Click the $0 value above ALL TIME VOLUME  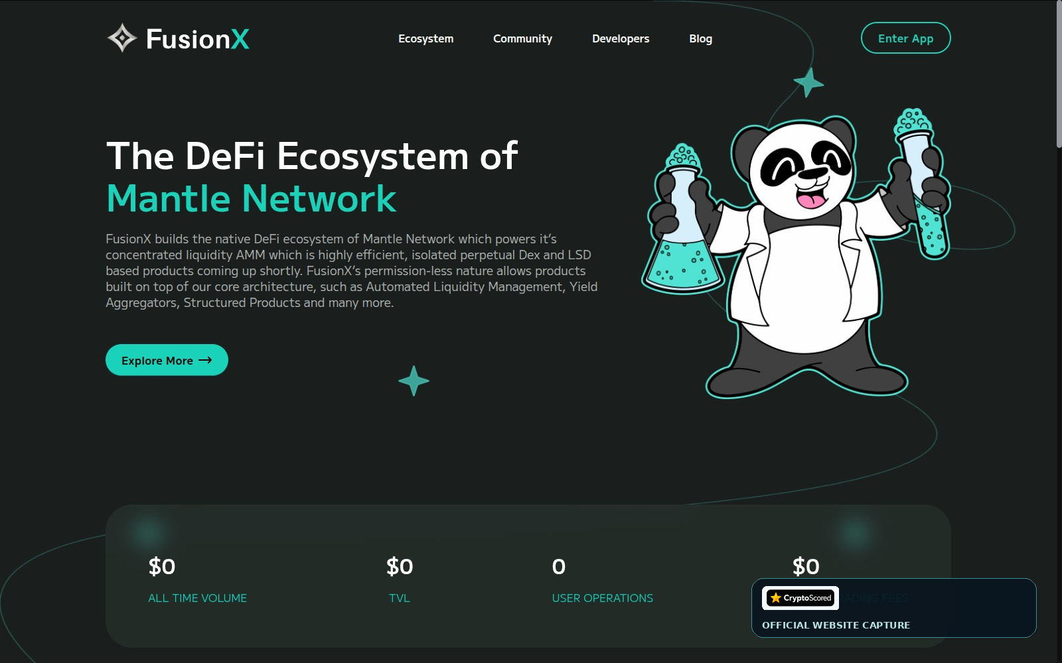point(162,566)
